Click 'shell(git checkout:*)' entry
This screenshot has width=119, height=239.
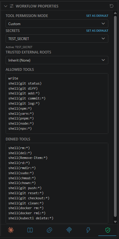coord(29,198)
